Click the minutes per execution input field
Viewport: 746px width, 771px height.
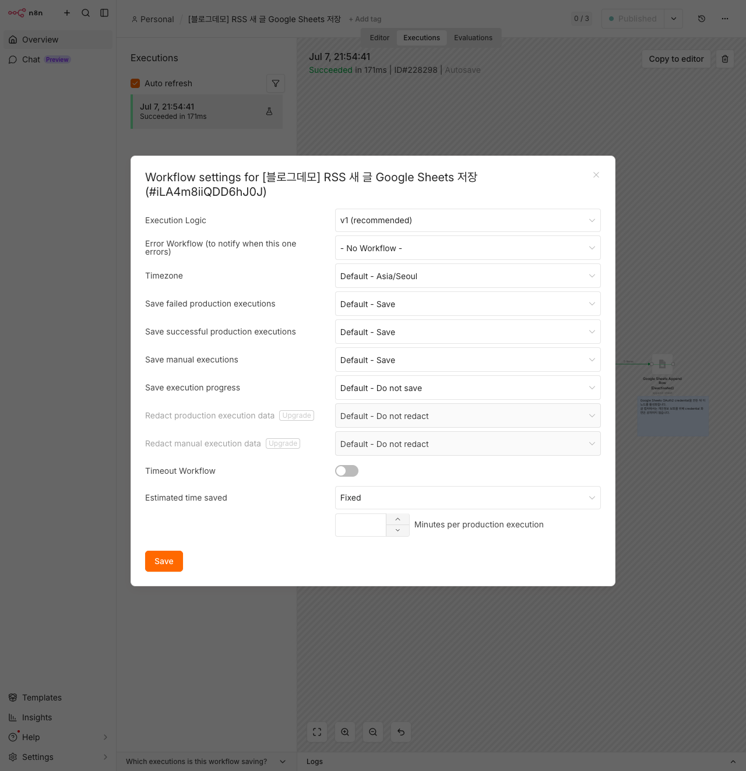click(x=361, y=525)
